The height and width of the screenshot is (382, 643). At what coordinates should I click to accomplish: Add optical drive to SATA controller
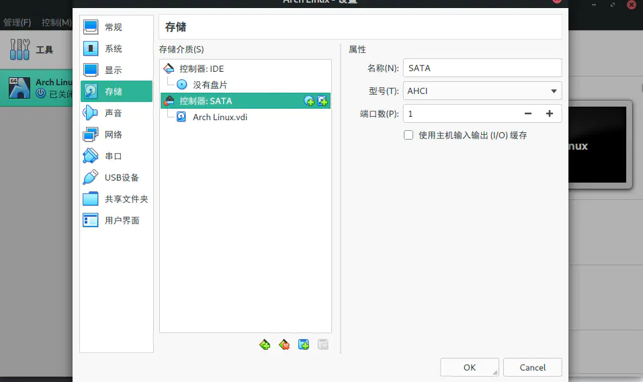click(x=309, y=101)
